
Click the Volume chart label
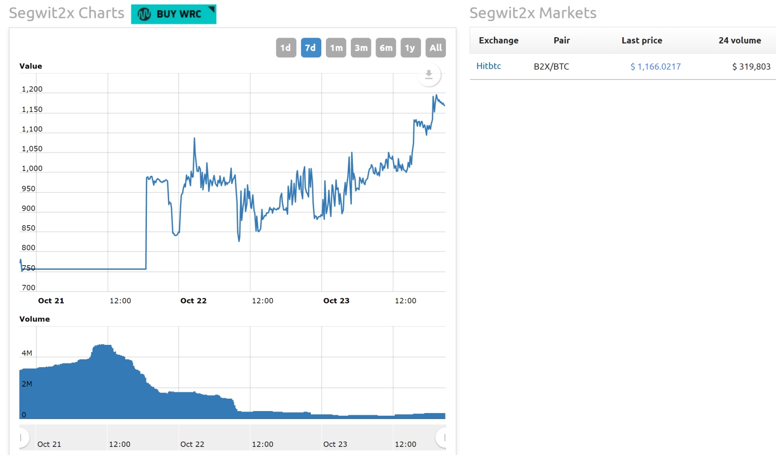click(x=35, y=319)
